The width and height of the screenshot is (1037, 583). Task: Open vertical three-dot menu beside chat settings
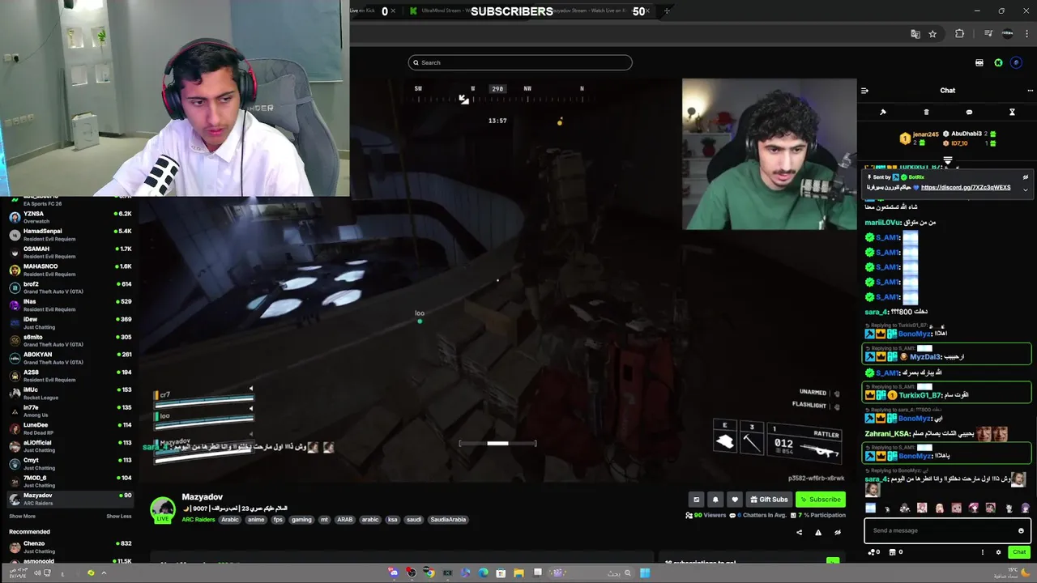point(983,552)
